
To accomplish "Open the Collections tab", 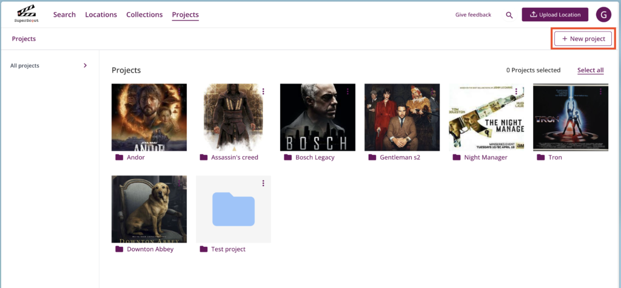I will [x=144, y=15].
